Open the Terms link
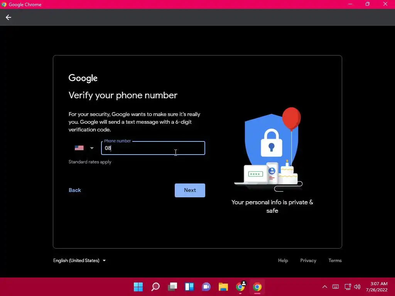Screen dimensions: 395x296 (335, 261)
